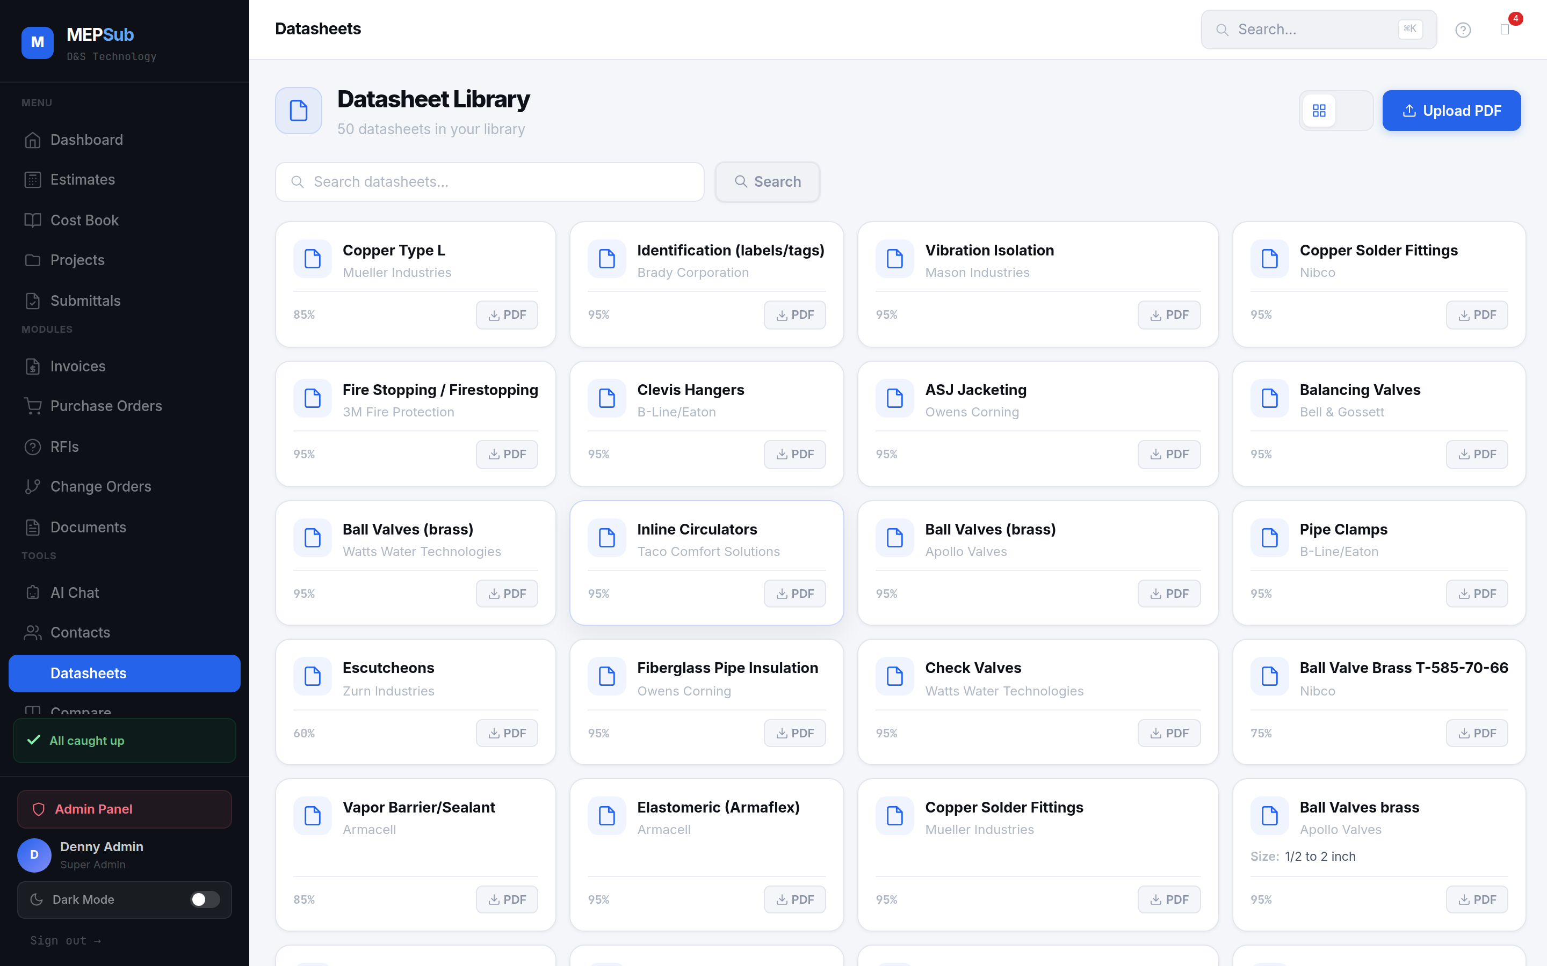
Task: Click the Purchase Orders cart icon
Action: pyautogui.click(x=33, y=406)
